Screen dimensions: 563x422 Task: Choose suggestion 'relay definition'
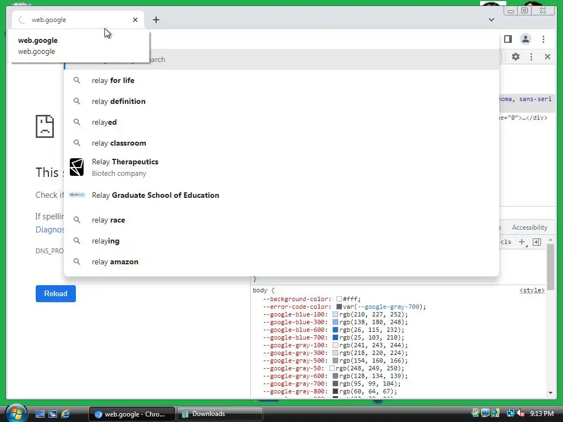[281, 101]
